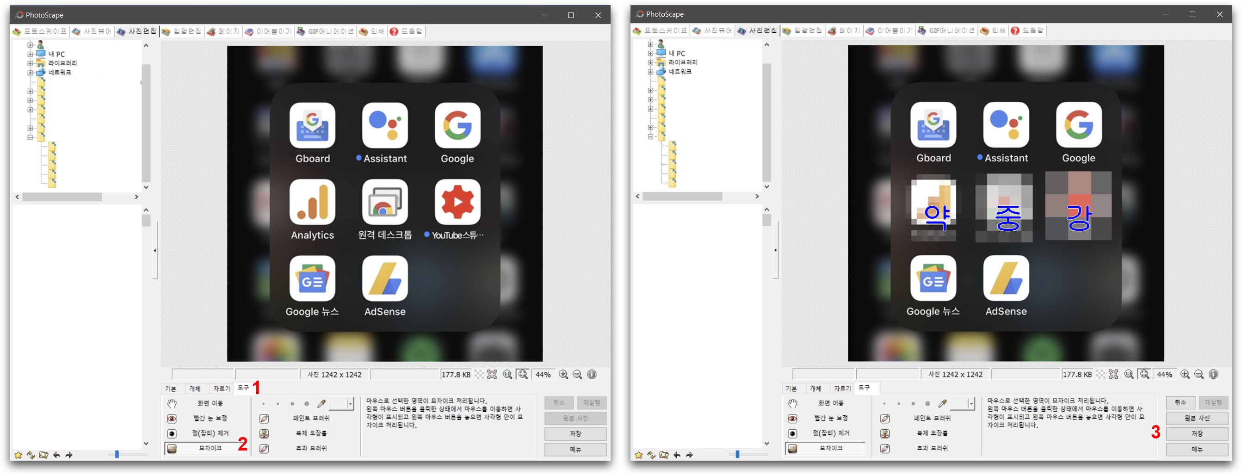This screenshot has height=475, width=1242.
Task: Select smallest brush size dot in right window
Action: 884,404
